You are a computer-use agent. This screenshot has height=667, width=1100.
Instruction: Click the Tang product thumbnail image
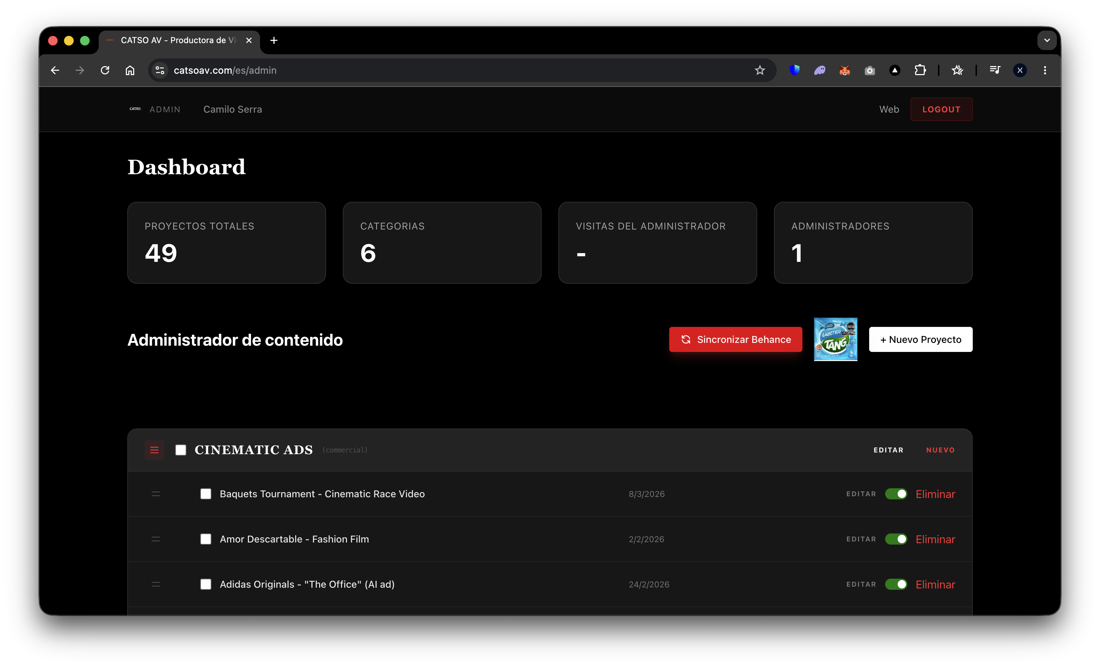[x=835, y=339]
